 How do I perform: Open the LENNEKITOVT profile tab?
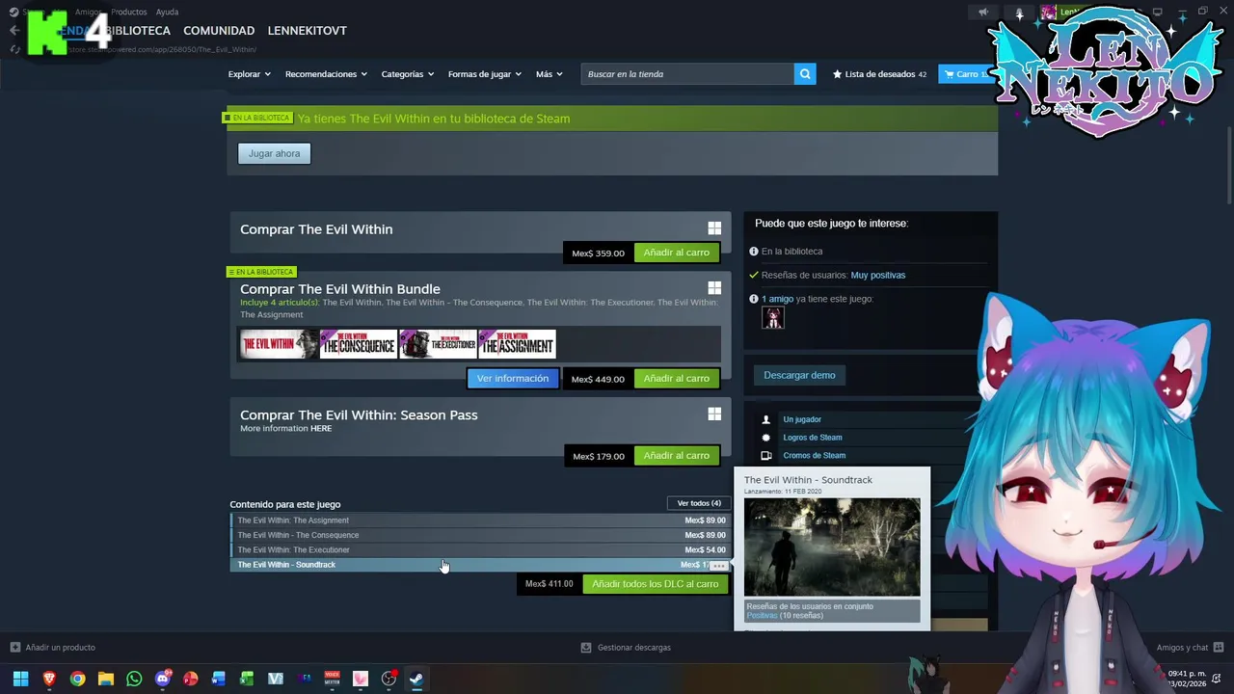pyautogui.click(x=307, y=31)
